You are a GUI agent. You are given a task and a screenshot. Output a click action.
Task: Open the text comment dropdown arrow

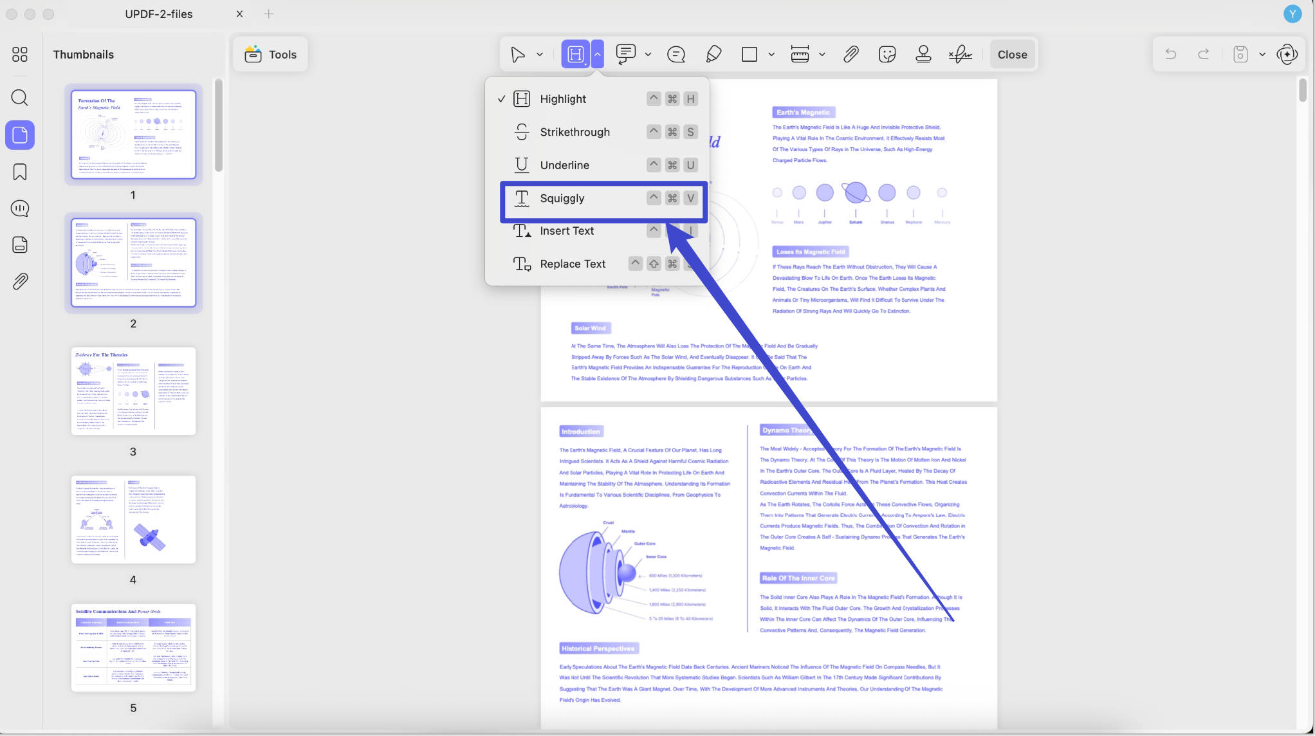point(648,55)
